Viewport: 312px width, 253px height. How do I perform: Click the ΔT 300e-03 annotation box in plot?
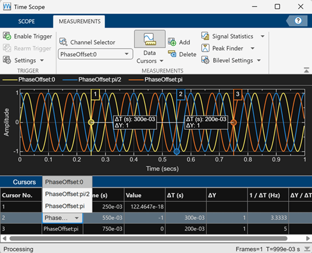tap(135, 122)
